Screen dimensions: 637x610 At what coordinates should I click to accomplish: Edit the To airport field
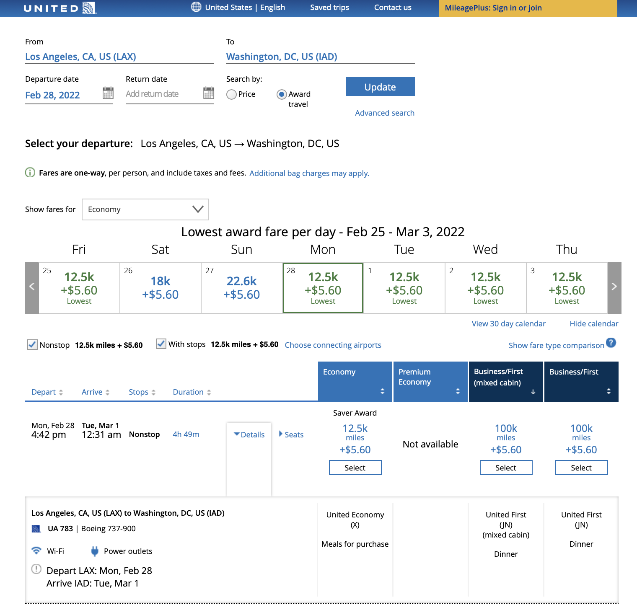(x=321, y=57)
